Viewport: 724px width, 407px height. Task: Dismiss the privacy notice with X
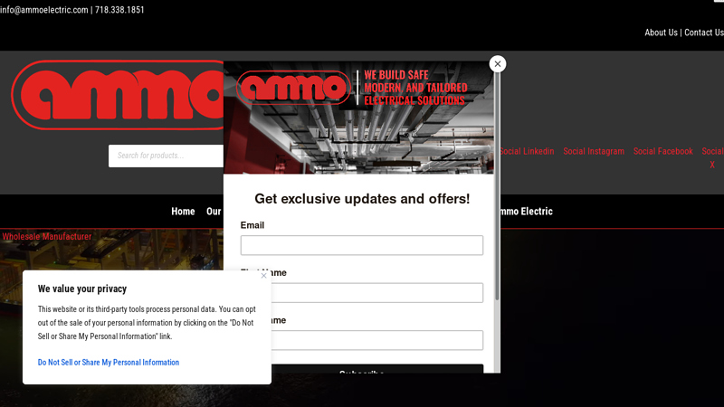[x=263, y=276]
